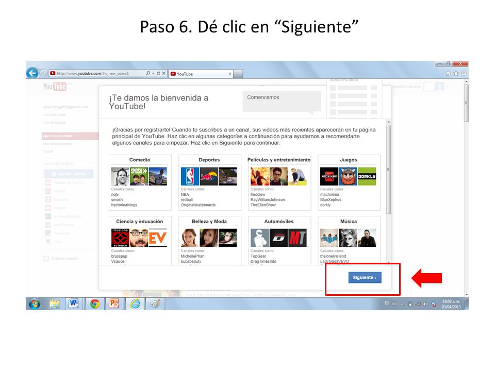Click the taskbar clock showing 10:02 a.m.
Screen dimensions: 495x371
pyautogui.click(x=451, y=304)
